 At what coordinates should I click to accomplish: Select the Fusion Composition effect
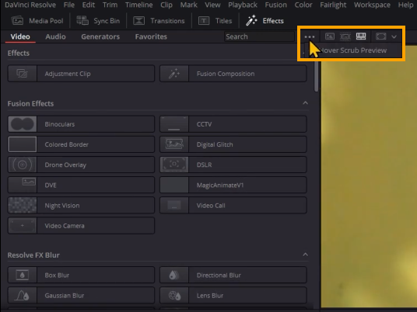233,74
